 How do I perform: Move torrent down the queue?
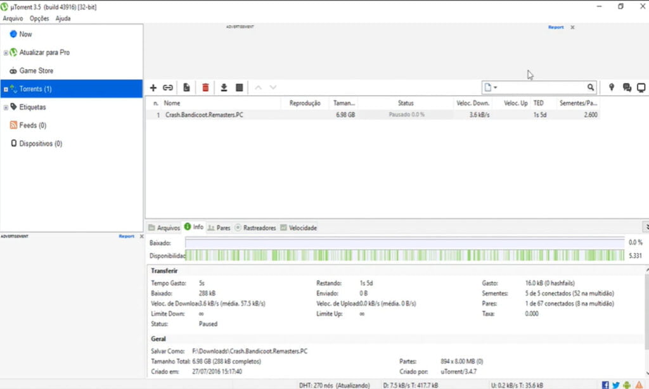273,87
